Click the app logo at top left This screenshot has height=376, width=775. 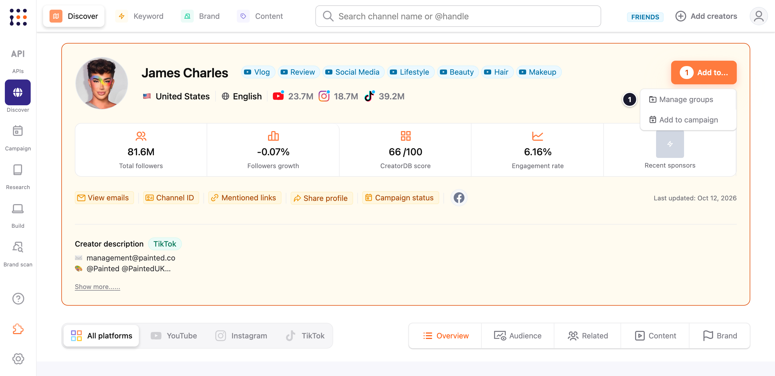point(18,17)
